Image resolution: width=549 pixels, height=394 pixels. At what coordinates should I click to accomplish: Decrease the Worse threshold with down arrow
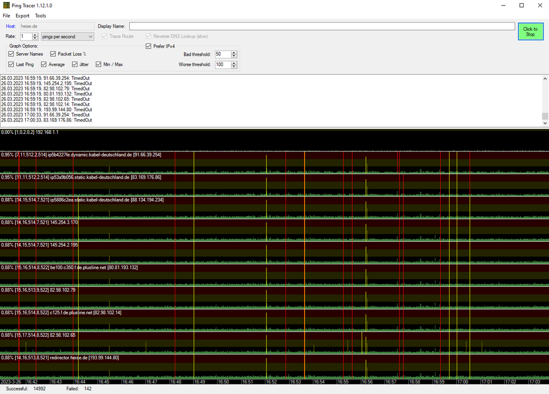[x=234, y=66]
